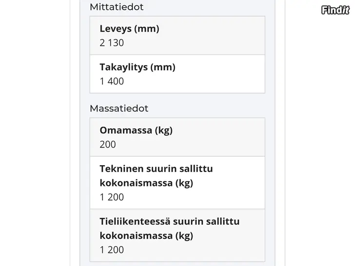This screenshot has height=266, width=355.
Task: Click the Massatiedot section heading
Action: (119, 109)
